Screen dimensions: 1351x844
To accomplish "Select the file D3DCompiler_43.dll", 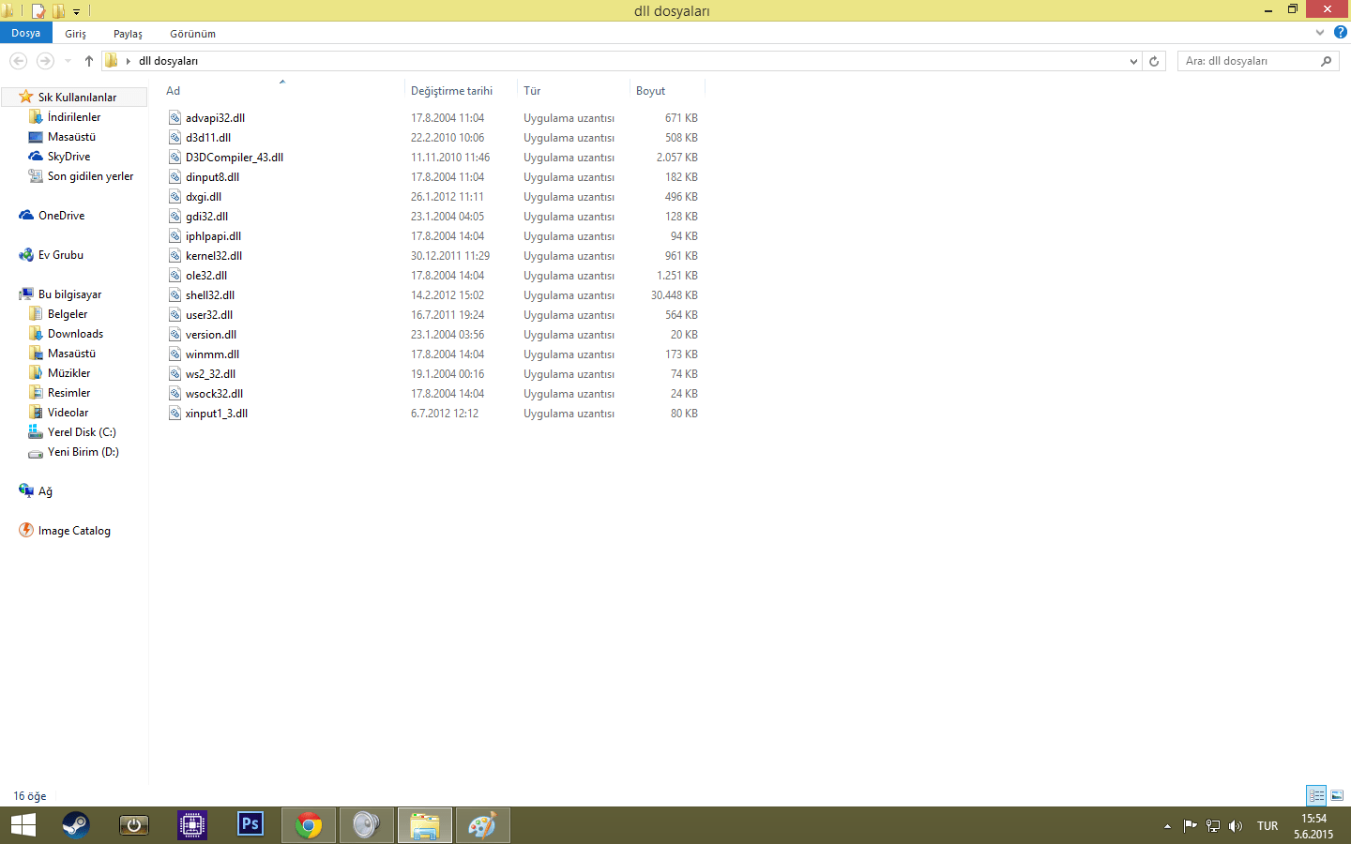I will 235,158.
